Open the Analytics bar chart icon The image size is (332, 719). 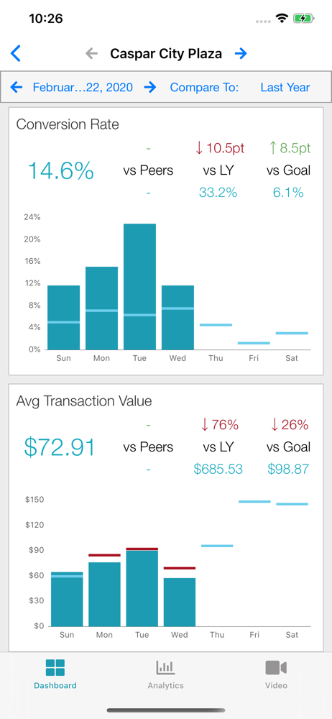click(x=165, y=668)
